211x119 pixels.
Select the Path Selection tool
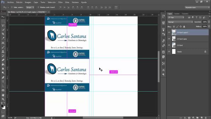coord(3,86)
